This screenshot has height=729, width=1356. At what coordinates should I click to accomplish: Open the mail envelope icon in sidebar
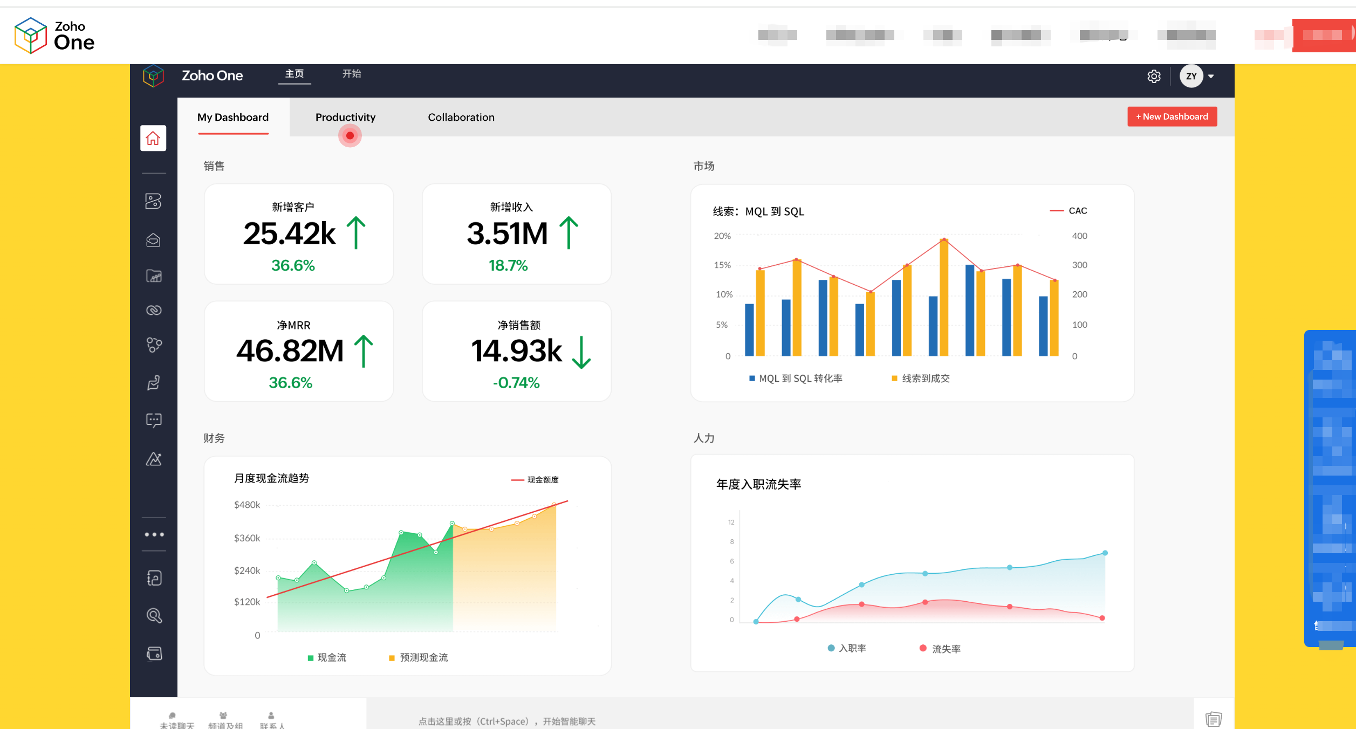tap(153, 240)
